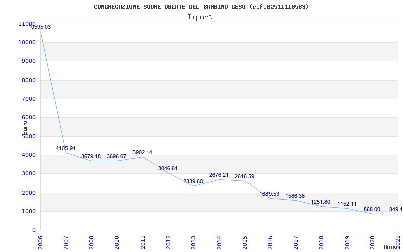Click year 2020 on the x-axis
Image resolution: width=403 pixels, height=252 pixels.
click(372, 240)
